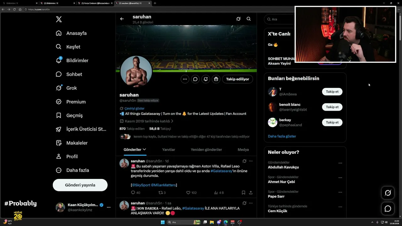The height and width of the screenshot is (226, 402).
Task: Click the gift icon beside Takip ediliyor
Action: (x=216, y=79)
